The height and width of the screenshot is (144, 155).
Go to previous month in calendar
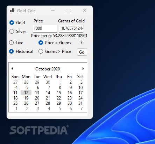[x=12, y=69]
